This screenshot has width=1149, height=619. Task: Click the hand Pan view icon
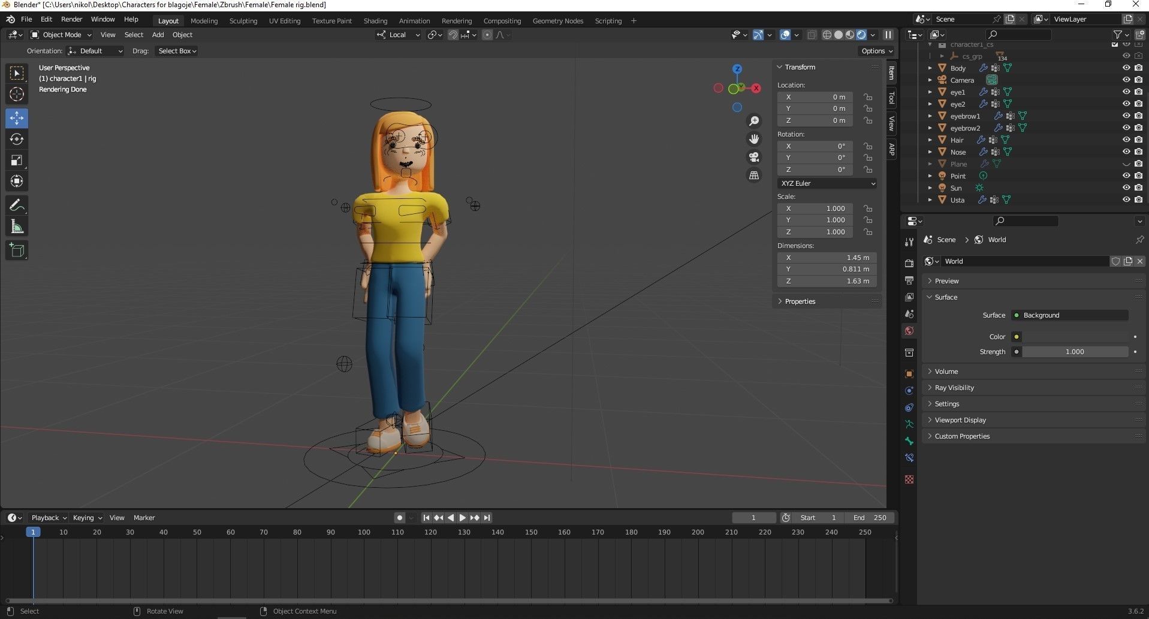[754, 139]
